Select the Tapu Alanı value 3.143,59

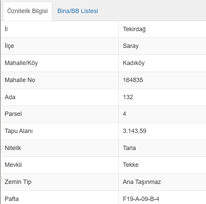click(134, 131)
